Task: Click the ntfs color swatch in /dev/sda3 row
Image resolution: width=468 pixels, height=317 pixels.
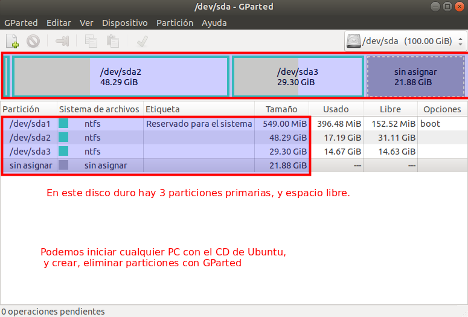Action: [63, 151]
